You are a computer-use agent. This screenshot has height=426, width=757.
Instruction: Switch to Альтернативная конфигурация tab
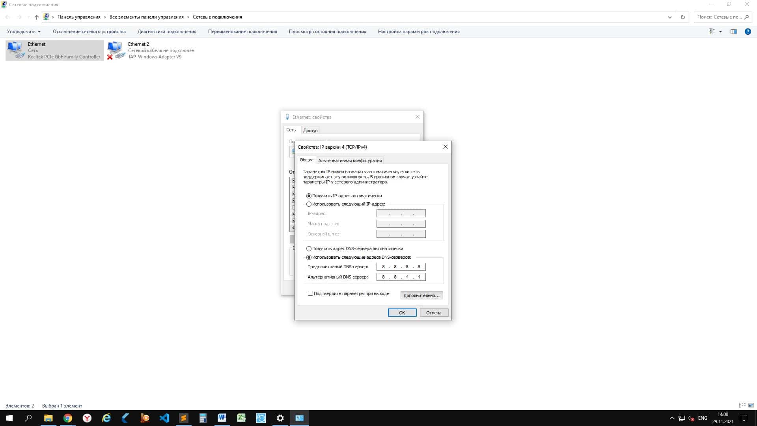click(x=350, y=161)
